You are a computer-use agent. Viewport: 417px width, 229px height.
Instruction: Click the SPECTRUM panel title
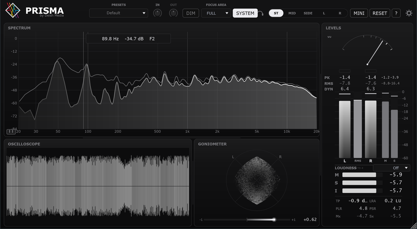coord(19,28)
